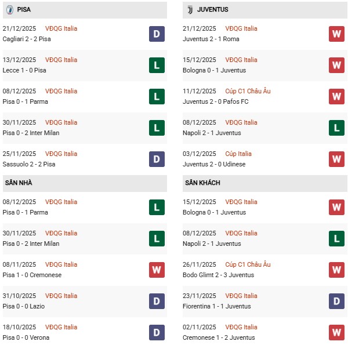Click the W badge for Pisa 1 - 0 Cremonese

click(157, 270)
